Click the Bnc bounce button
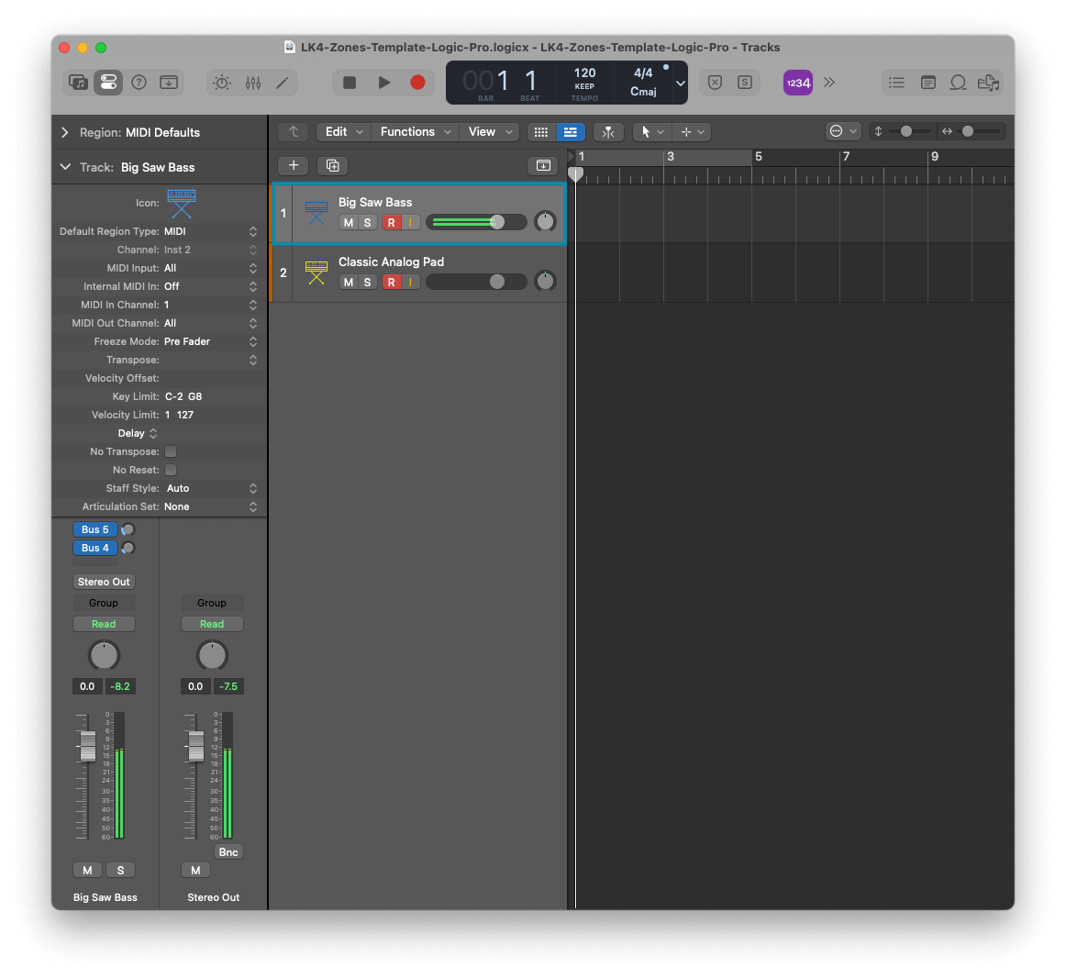Image resolution: width=1066 pixels, height=978 pixels. 228,852
